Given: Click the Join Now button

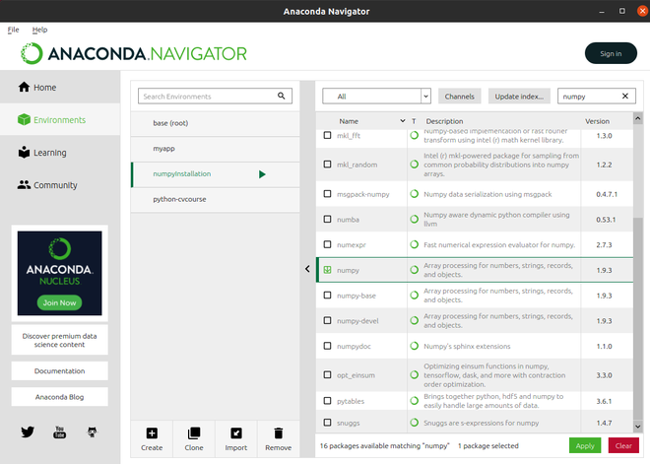Looking at the screenshot, I should [x=59, y=302].
